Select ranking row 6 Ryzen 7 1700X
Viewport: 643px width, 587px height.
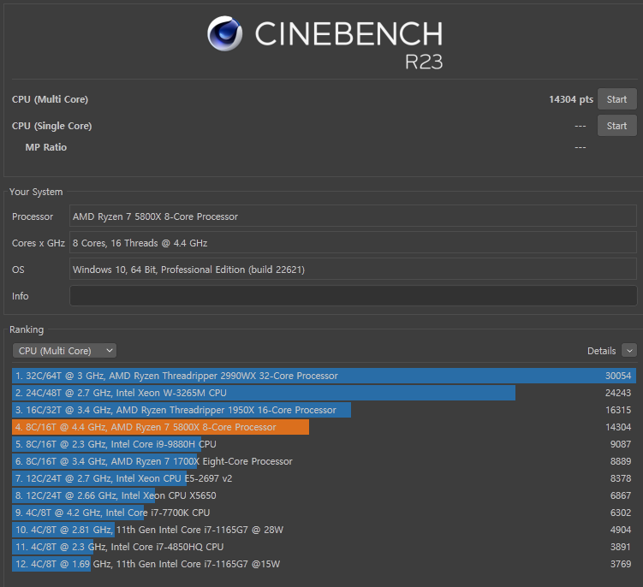(x=324, y=461)
